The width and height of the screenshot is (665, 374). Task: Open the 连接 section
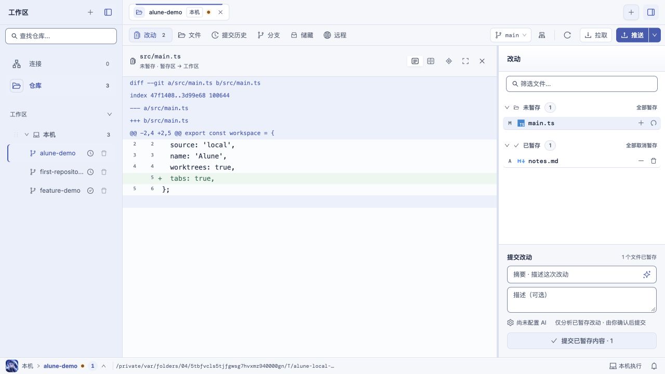[x=61, y=64]
